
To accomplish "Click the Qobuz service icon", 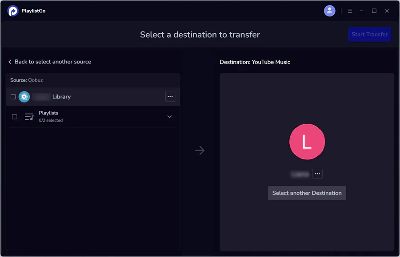I will pyautogui.click(x=24, y=97).
